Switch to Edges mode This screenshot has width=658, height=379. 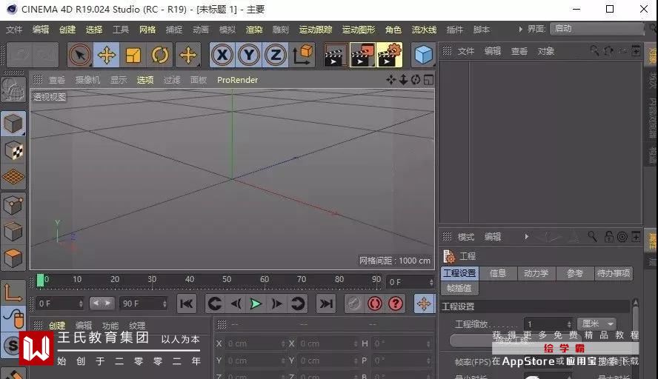(13, 232)
